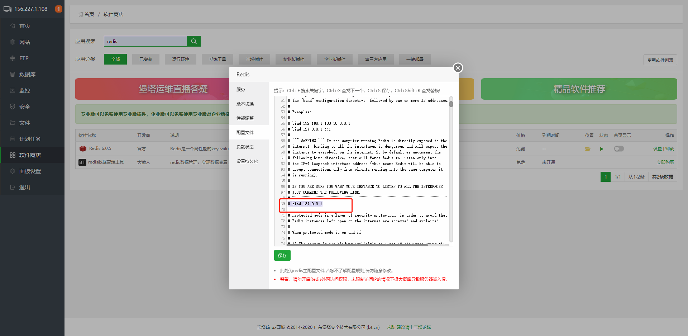The width and height of the screenshot is (688, 336).
Task: Click the monitor icon for 监控
Action: [13, 90]
